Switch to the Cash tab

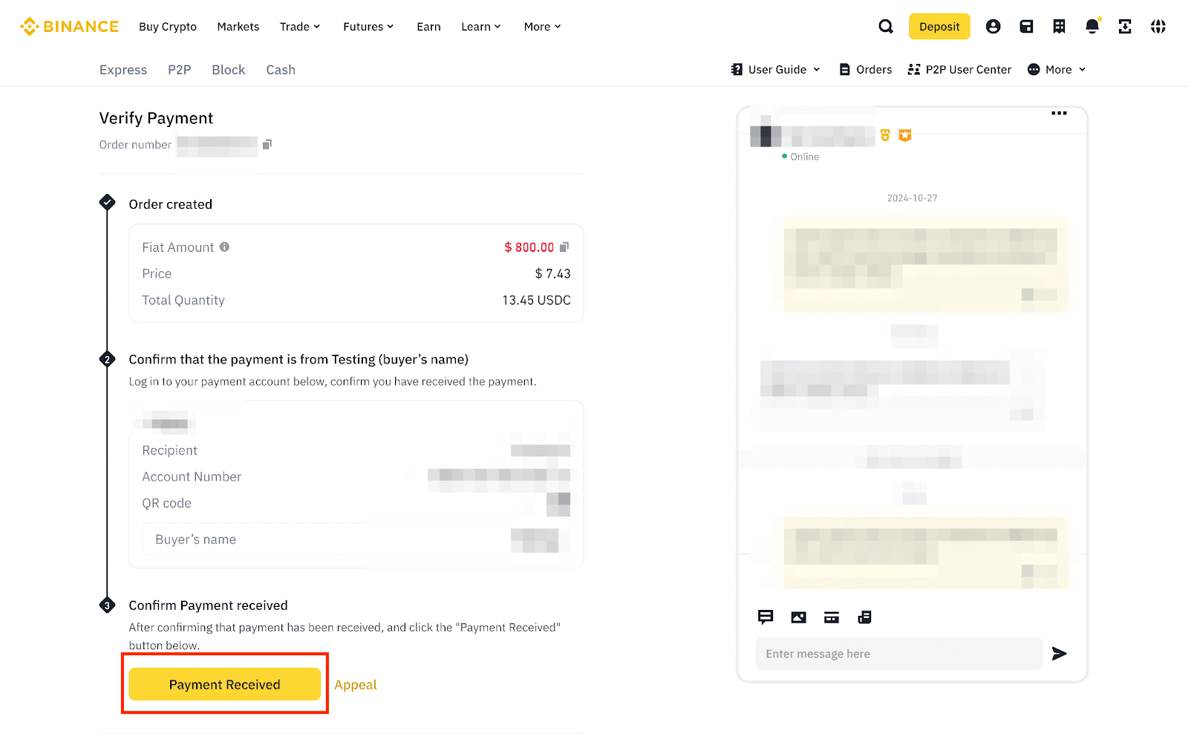pos(281,70)
